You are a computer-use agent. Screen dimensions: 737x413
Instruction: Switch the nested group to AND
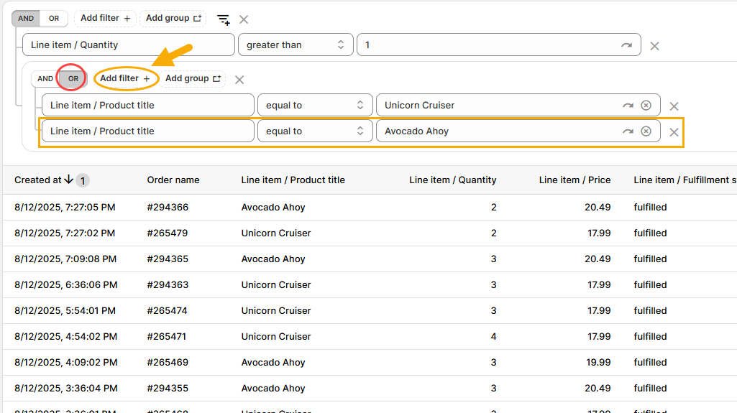click(x=45, y=79)
